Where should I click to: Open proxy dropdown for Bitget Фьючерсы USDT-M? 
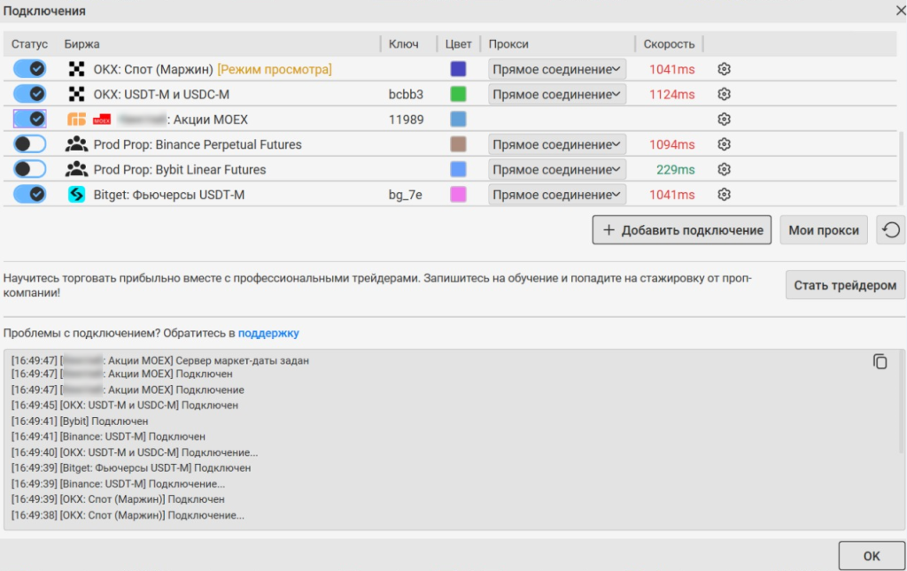pos(557,195)
